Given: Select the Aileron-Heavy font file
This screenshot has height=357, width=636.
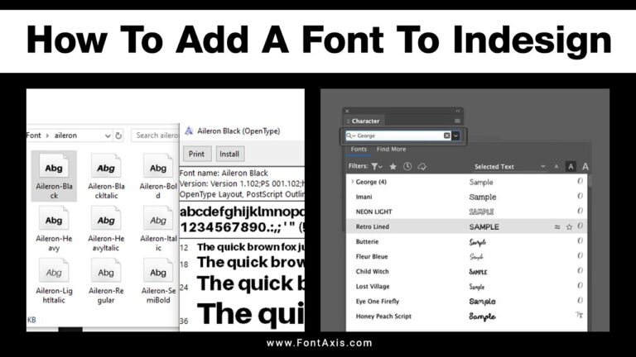Looking at the screenshot, I should 54,228.
